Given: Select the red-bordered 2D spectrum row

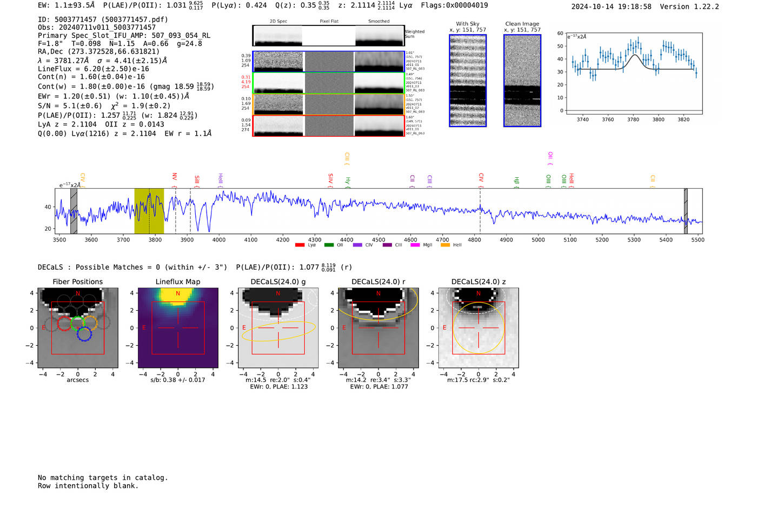Looking at the screenshot, I should (x=329, y=126).
